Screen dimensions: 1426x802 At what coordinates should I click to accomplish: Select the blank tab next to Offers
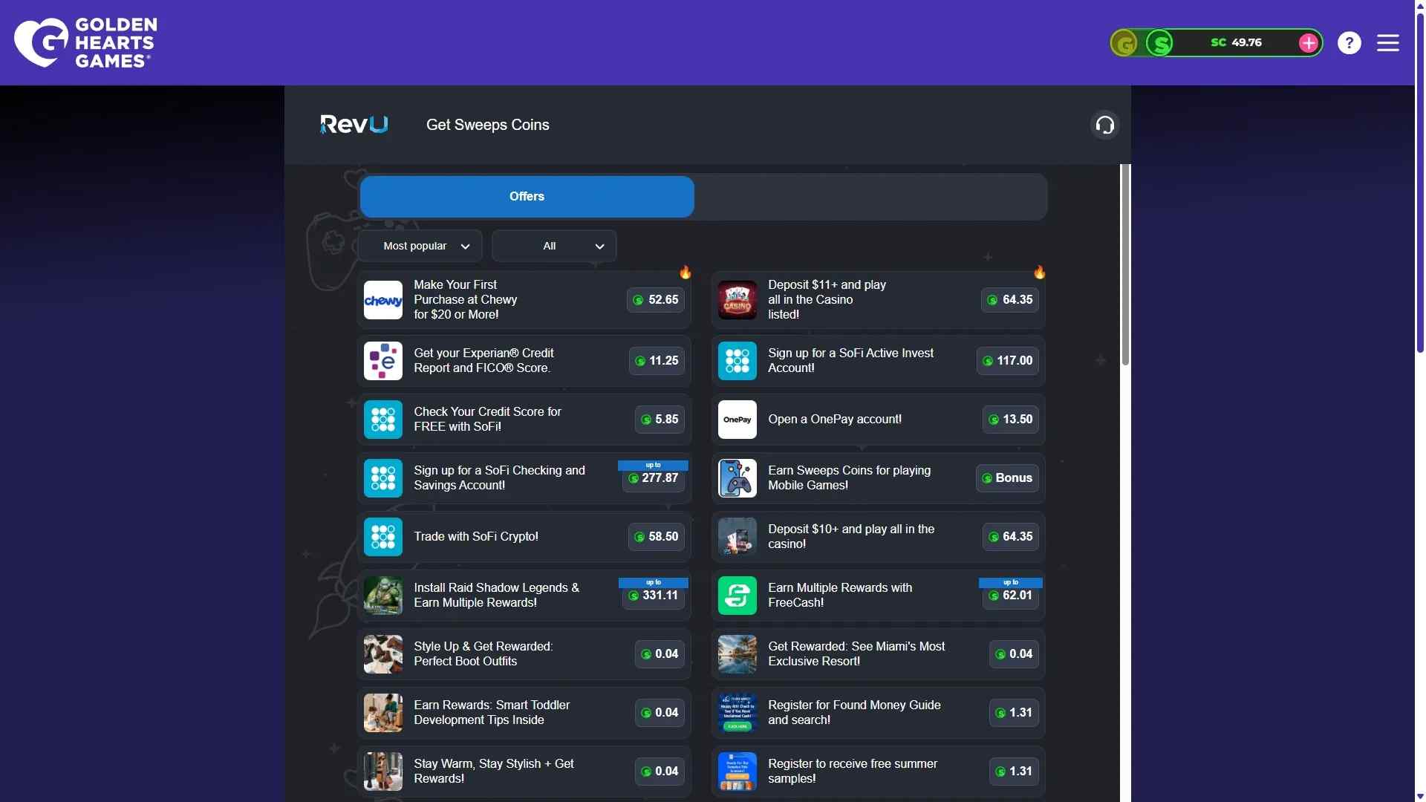click(870, 197)
